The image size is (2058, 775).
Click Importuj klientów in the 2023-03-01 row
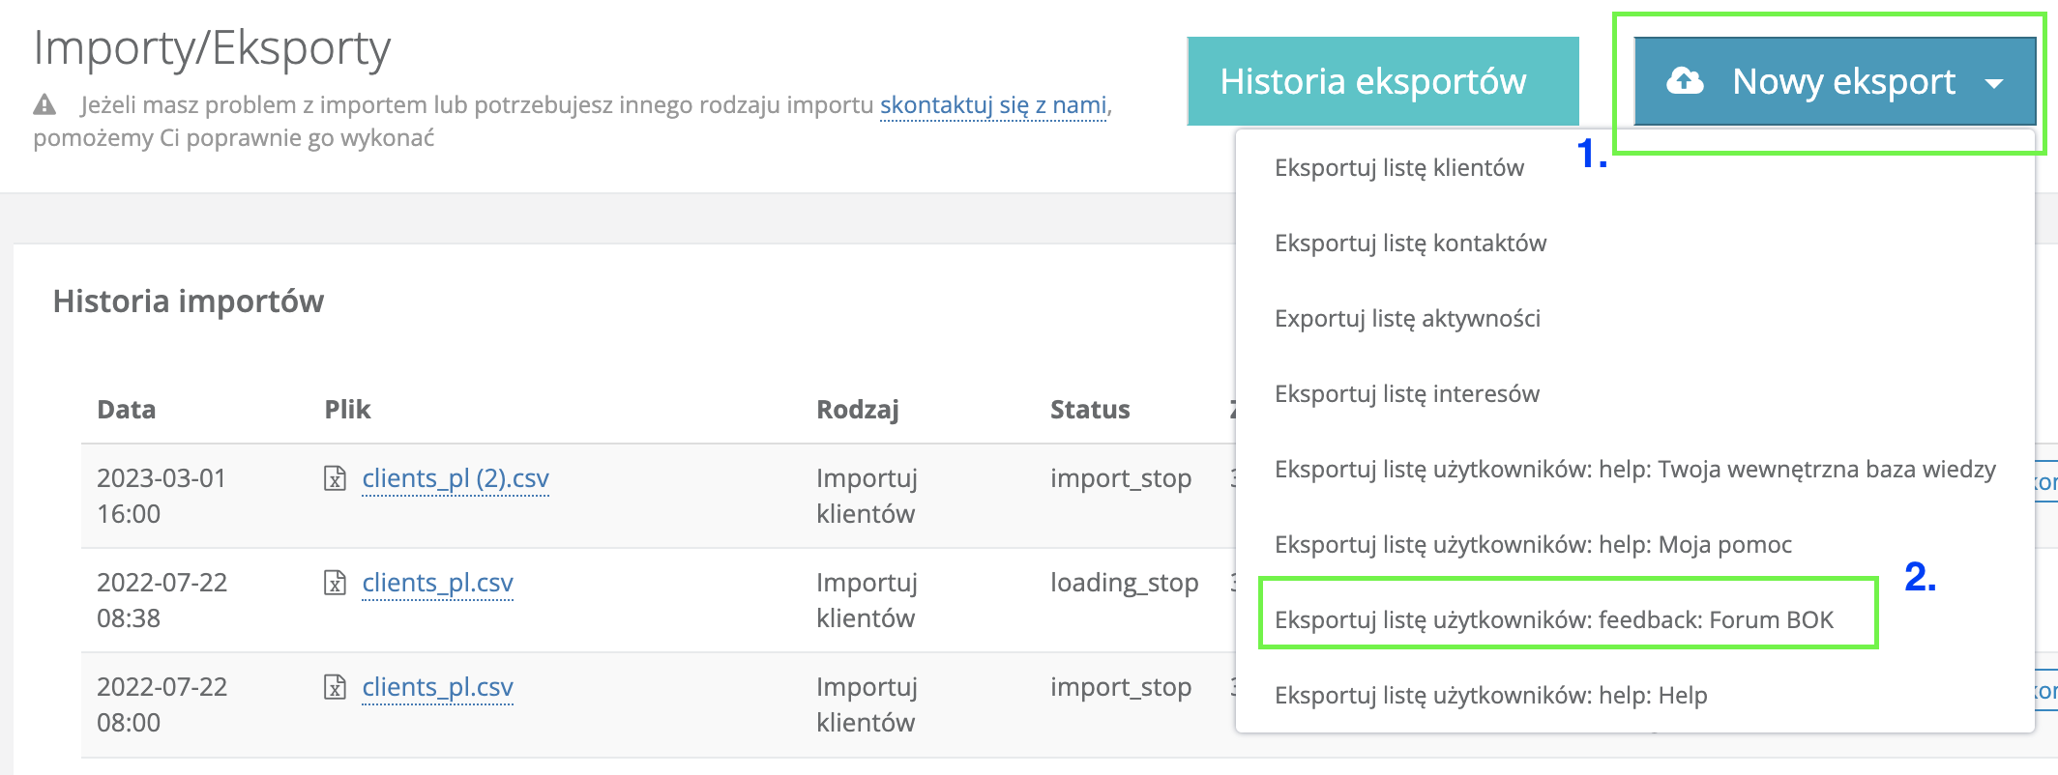[x=867, y=496]
